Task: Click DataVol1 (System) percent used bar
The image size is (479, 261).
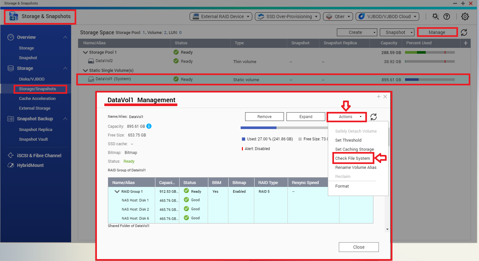Action: (x=430, y=79)
